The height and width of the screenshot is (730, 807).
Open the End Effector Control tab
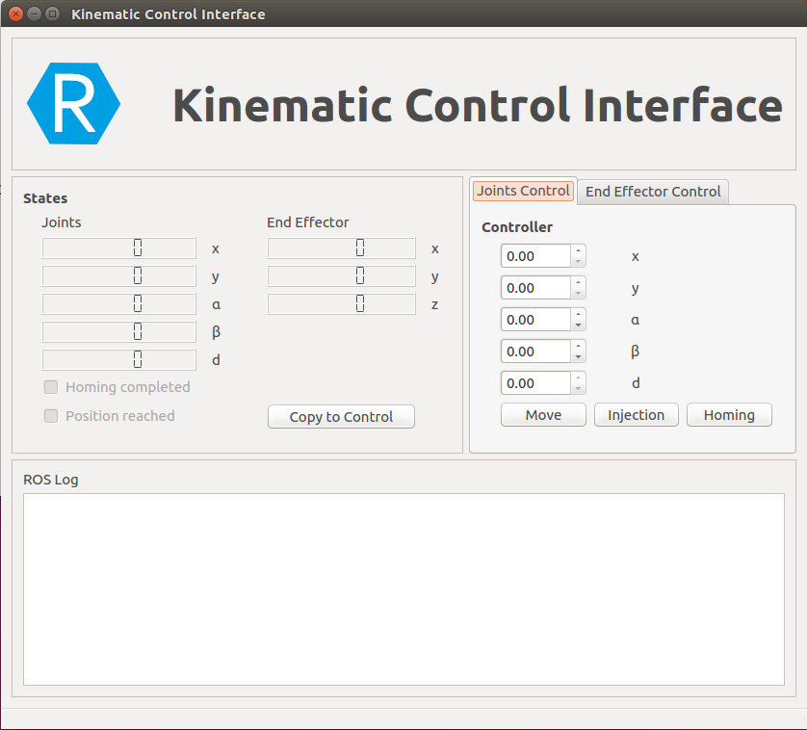point(653,192)
